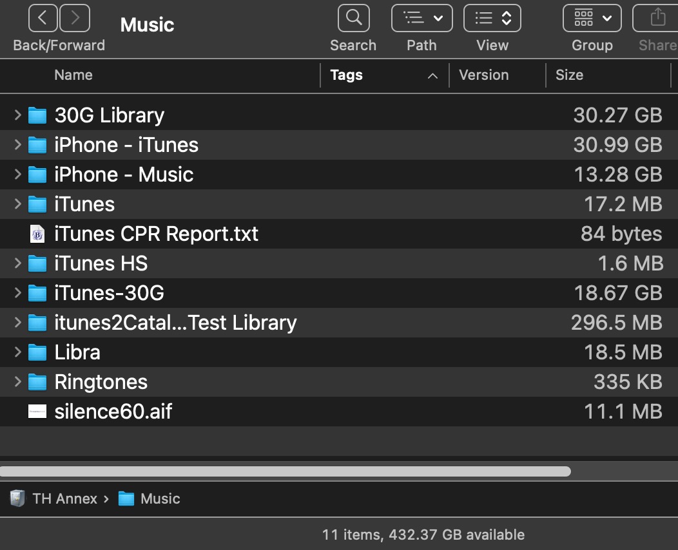Sort by the Tags column header
The image size is (678, 550).
(346, 75)
